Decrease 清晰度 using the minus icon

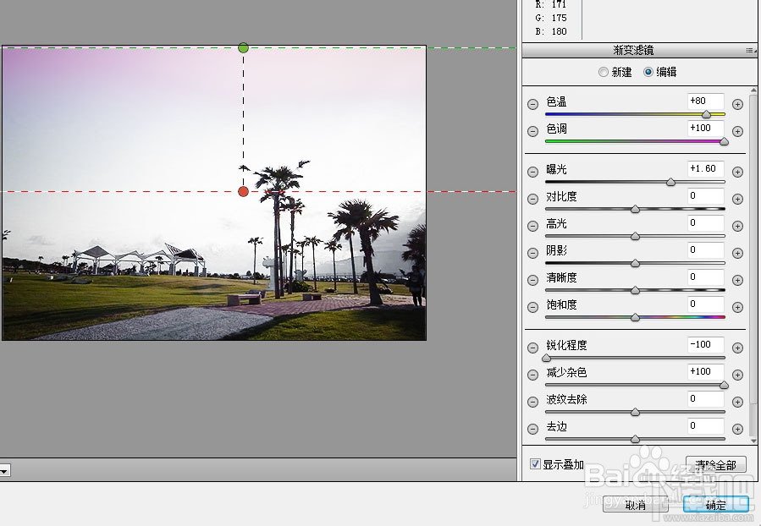click(x=533, y=279)
